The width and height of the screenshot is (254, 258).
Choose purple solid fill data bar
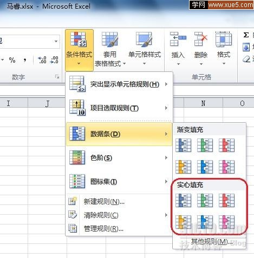pos(226,222)
